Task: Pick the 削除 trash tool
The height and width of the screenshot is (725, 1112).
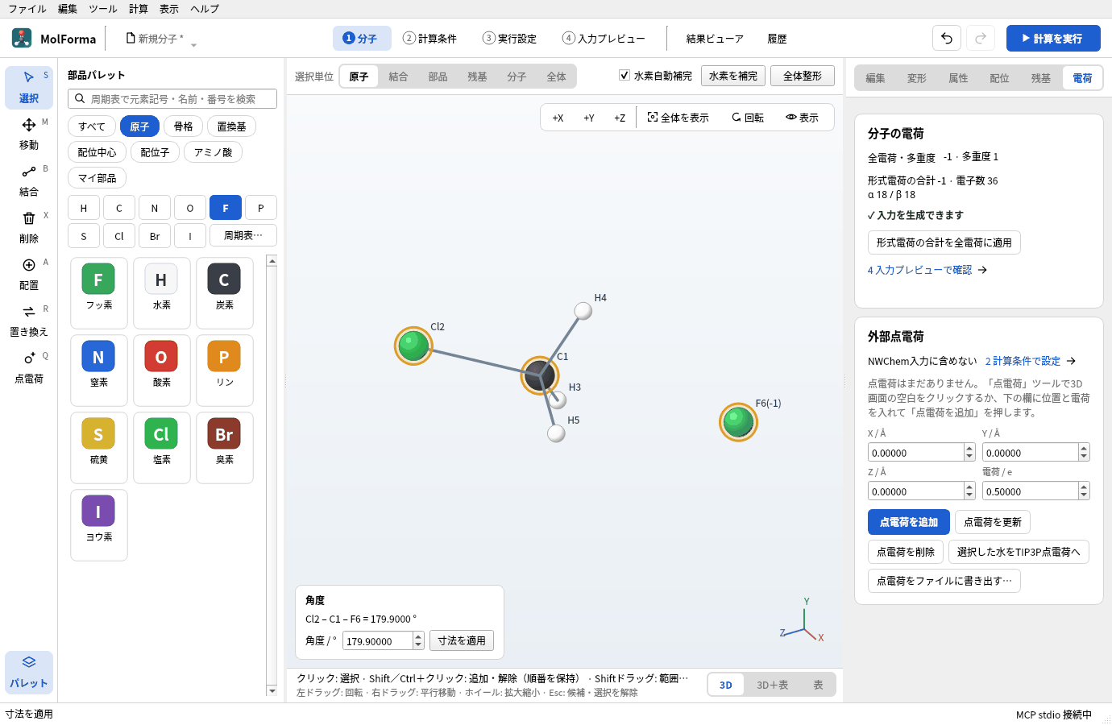Action: 29,227
